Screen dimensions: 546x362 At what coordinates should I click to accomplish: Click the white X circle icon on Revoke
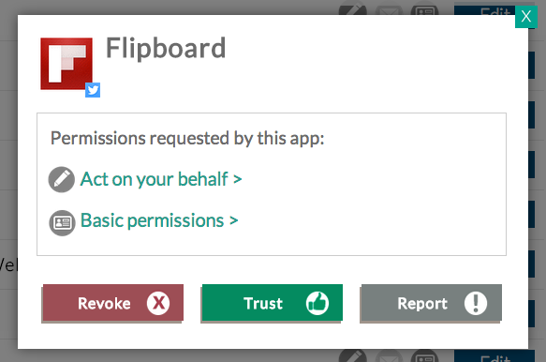[158, 303]
